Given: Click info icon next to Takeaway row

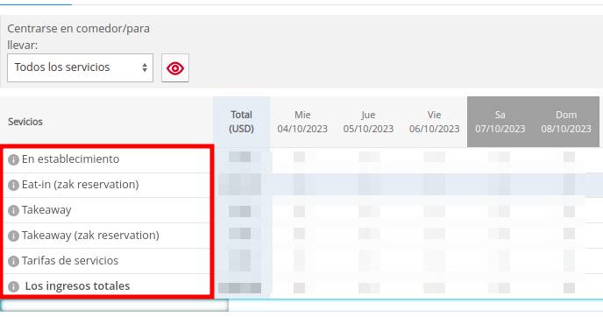Looking at the screenshot, I should click(13, 210).
